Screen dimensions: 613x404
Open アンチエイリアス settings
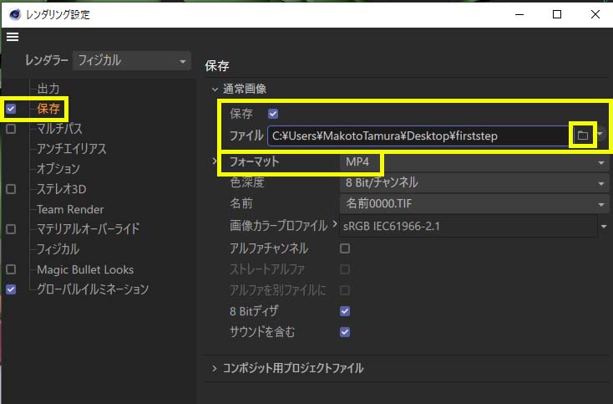click(x=72, y=148)
